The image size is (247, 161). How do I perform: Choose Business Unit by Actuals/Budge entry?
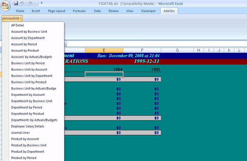[x=33, y=88]
